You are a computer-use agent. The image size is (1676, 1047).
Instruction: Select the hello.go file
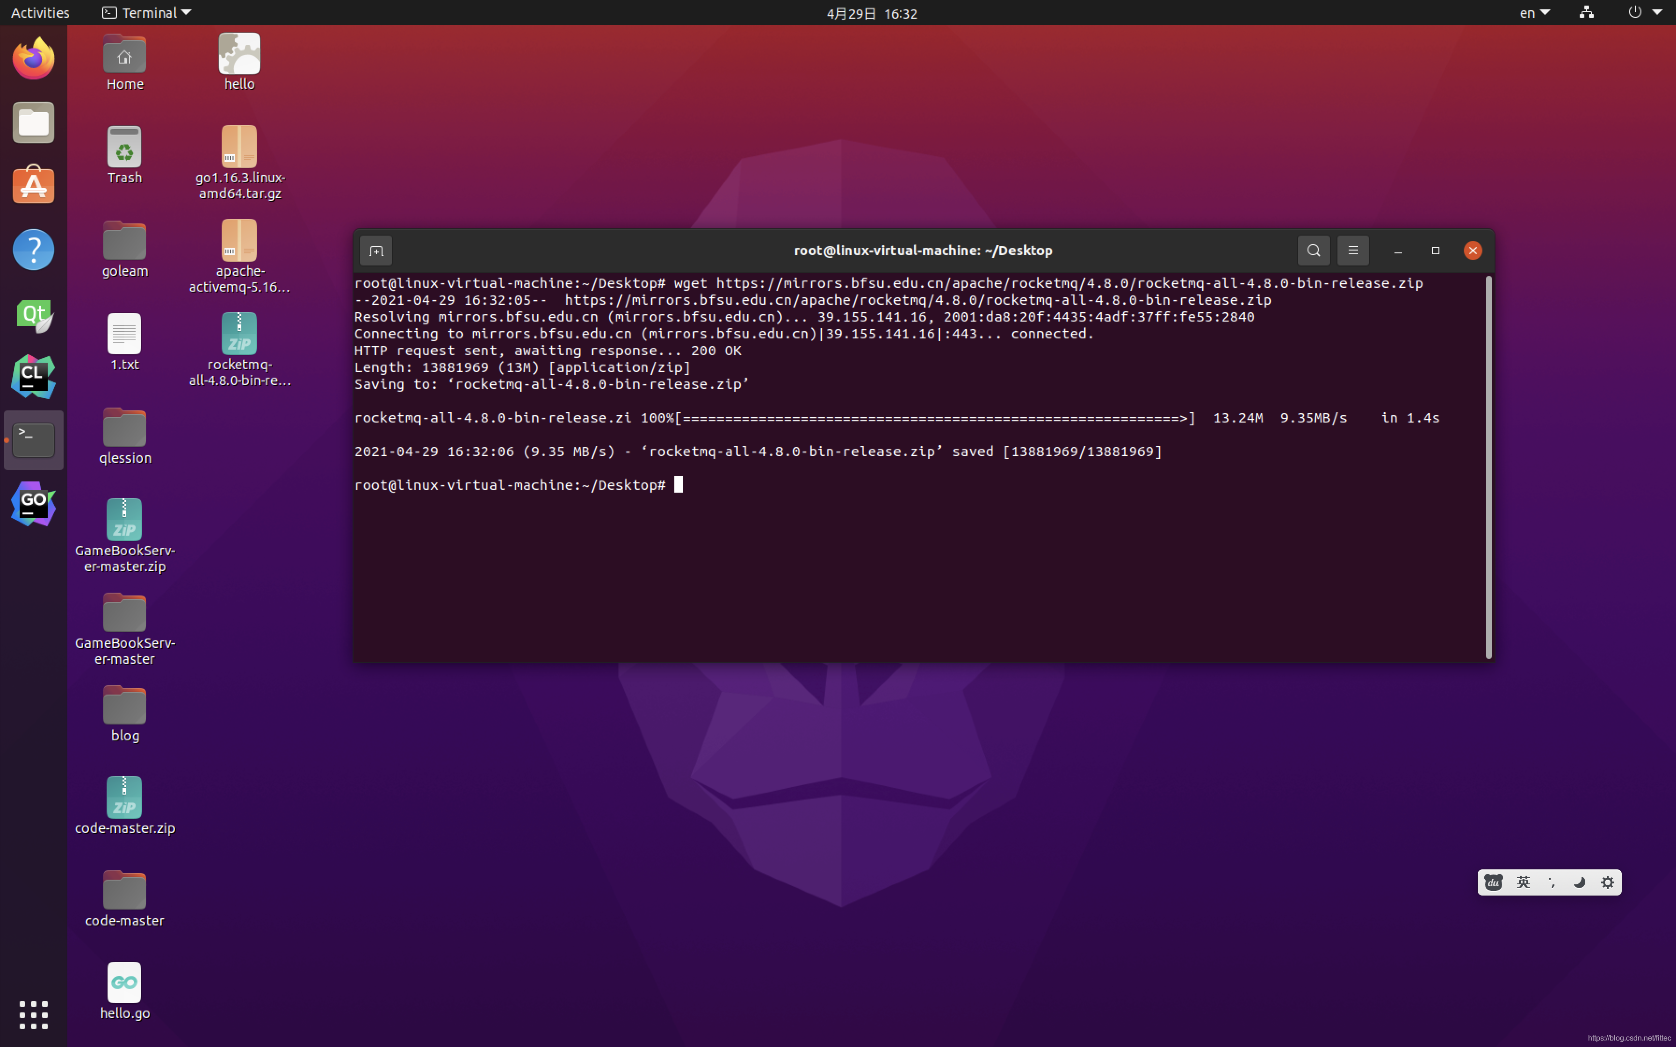125,991
